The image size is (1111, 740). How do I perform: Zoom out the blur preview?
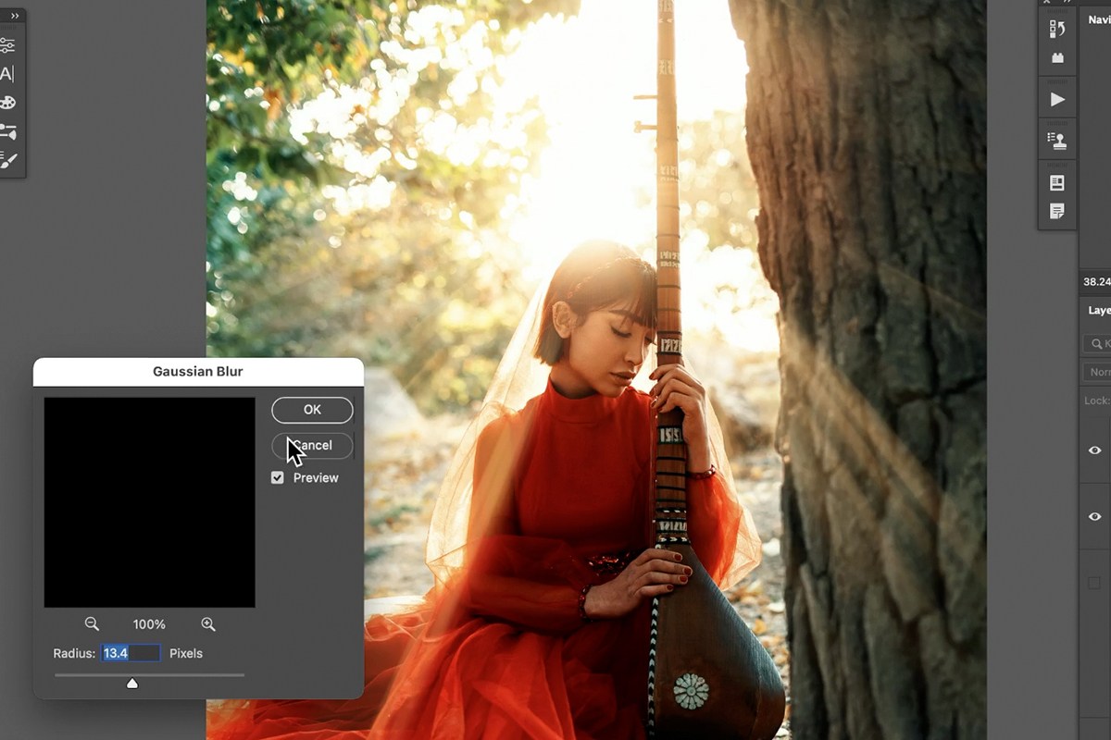(92, 624)
